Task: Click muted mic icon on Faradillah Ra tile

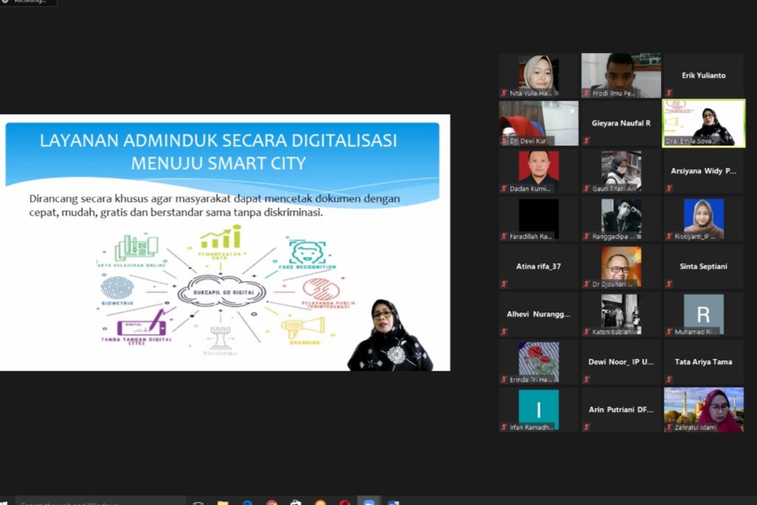Action: click(x=504, y=236)
